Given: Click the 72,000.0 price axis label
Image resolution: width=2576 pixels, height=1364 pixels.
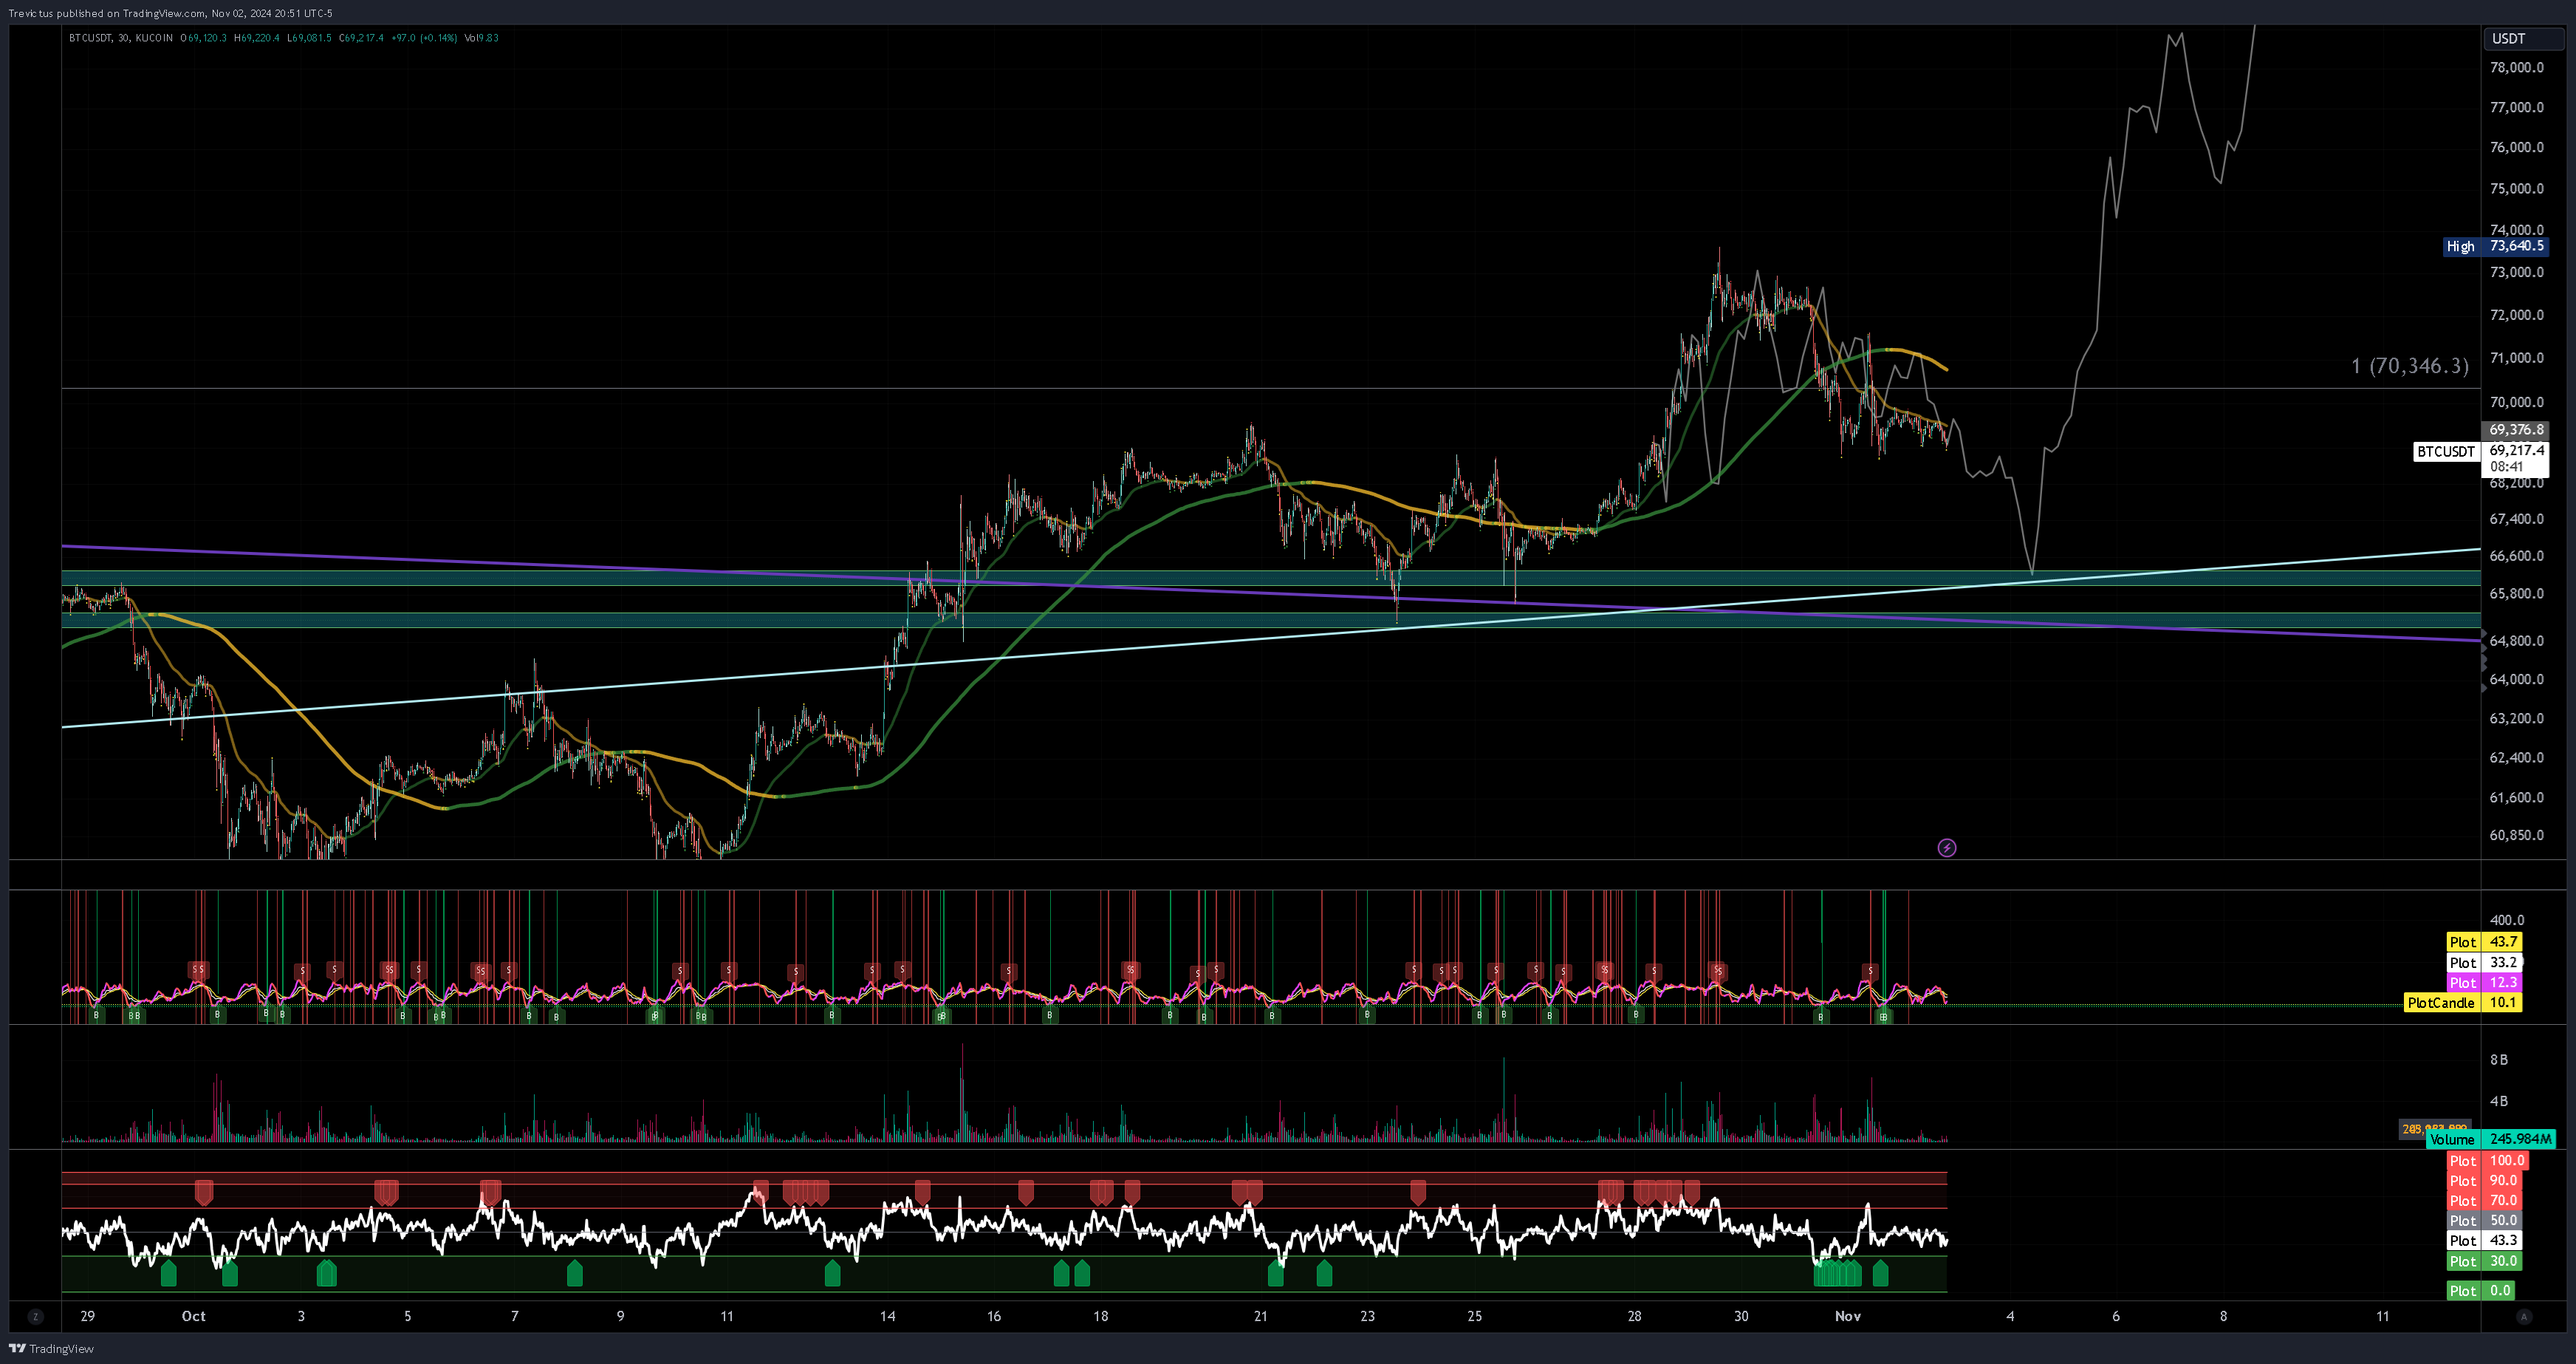Looking at the screenshot, I should [2516, 316].
